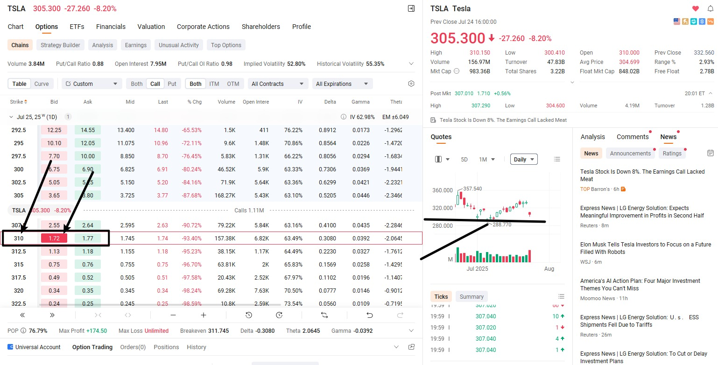Select 5D chart period
Screen dimensions: 718x365
[x=464, y=159]
